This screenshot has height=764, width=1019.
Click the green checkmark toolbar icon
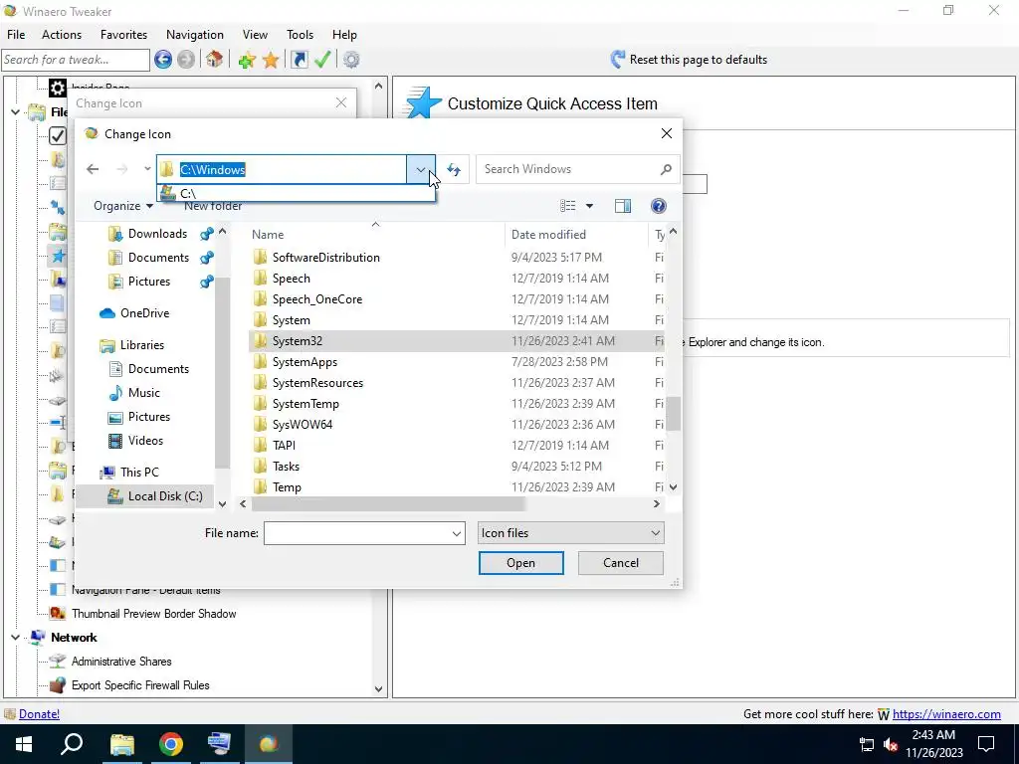[322, 60]
